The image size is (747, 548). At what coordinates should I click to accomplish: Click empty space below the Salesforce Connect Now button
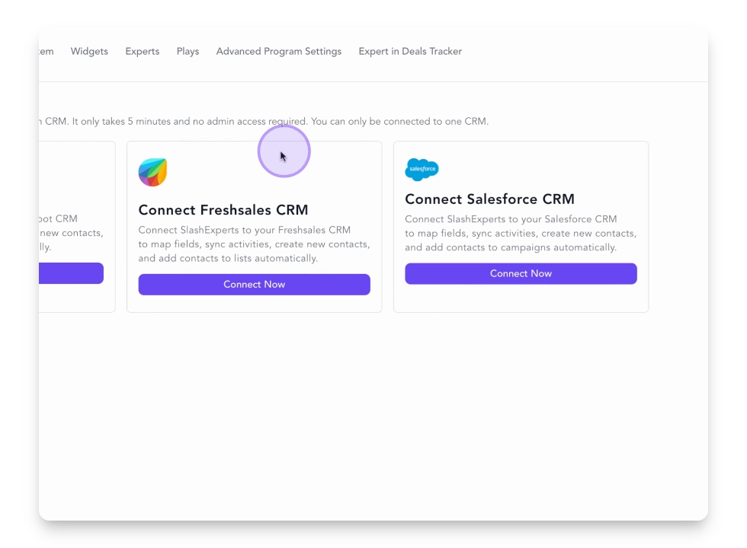tap(521, 298)
